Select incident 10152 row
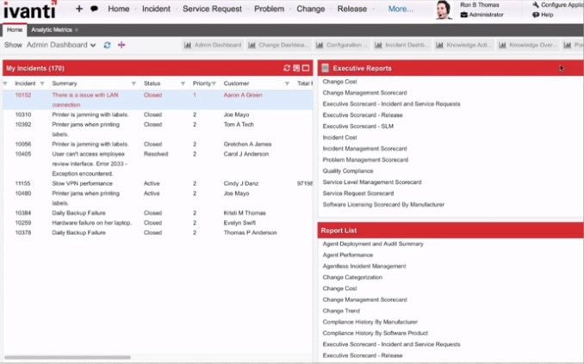Image resolution: width=584 pixels, height=364 pixels. (158, 100)
